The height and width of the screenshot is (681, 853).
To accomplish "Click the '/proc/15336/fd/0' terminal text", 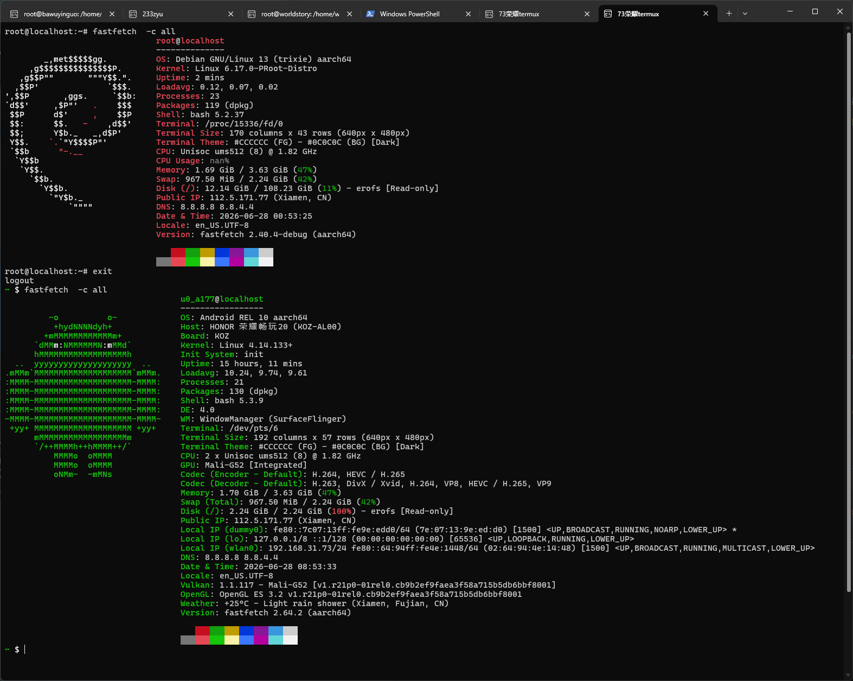I will pos(244,124).
